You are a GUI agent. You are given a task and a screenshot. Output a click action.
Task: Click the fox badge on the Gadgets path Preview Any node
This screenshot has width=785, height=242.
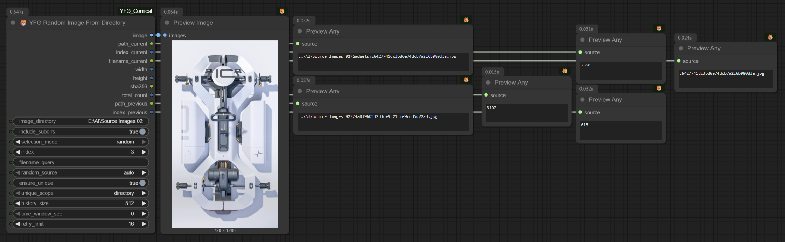click(x=466, y=20)
